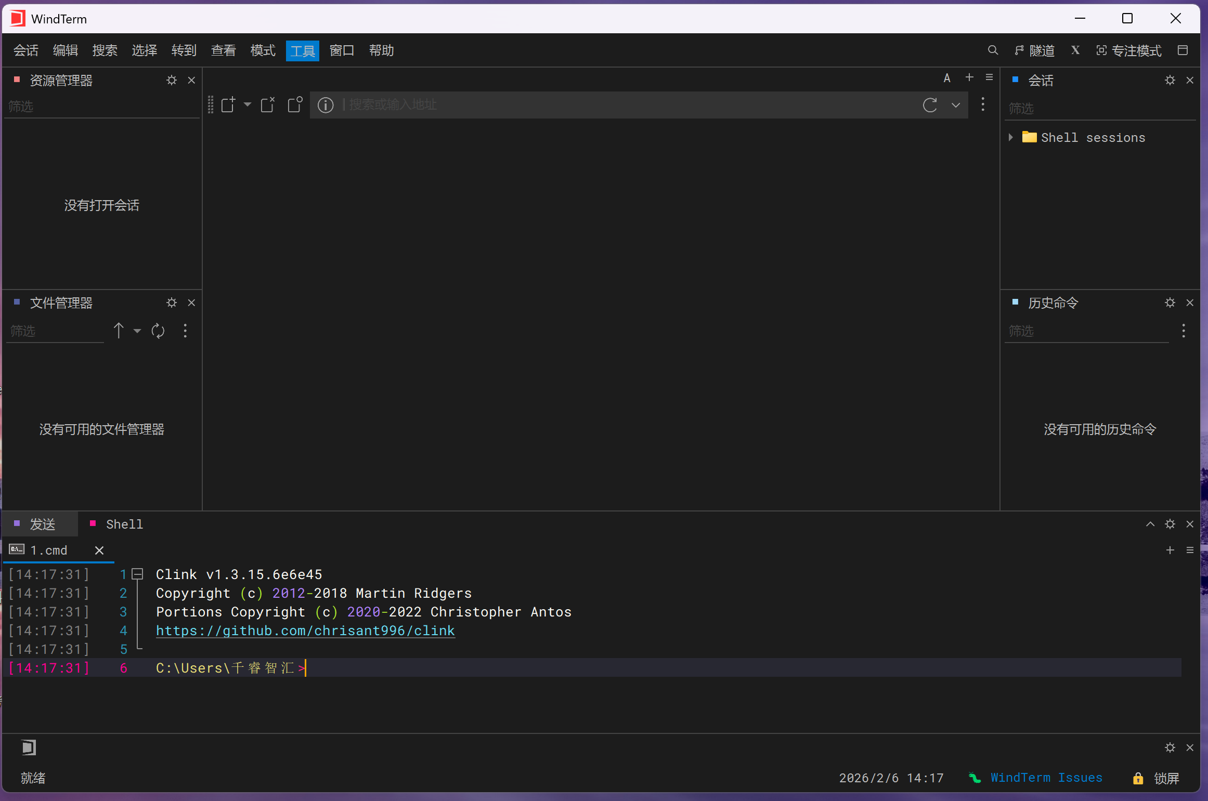Open the search magnifier in top bar
The image size is (1208, 801).
click(x=993, y=50)
